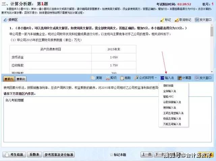Go to 上一页

pos(147,155)
